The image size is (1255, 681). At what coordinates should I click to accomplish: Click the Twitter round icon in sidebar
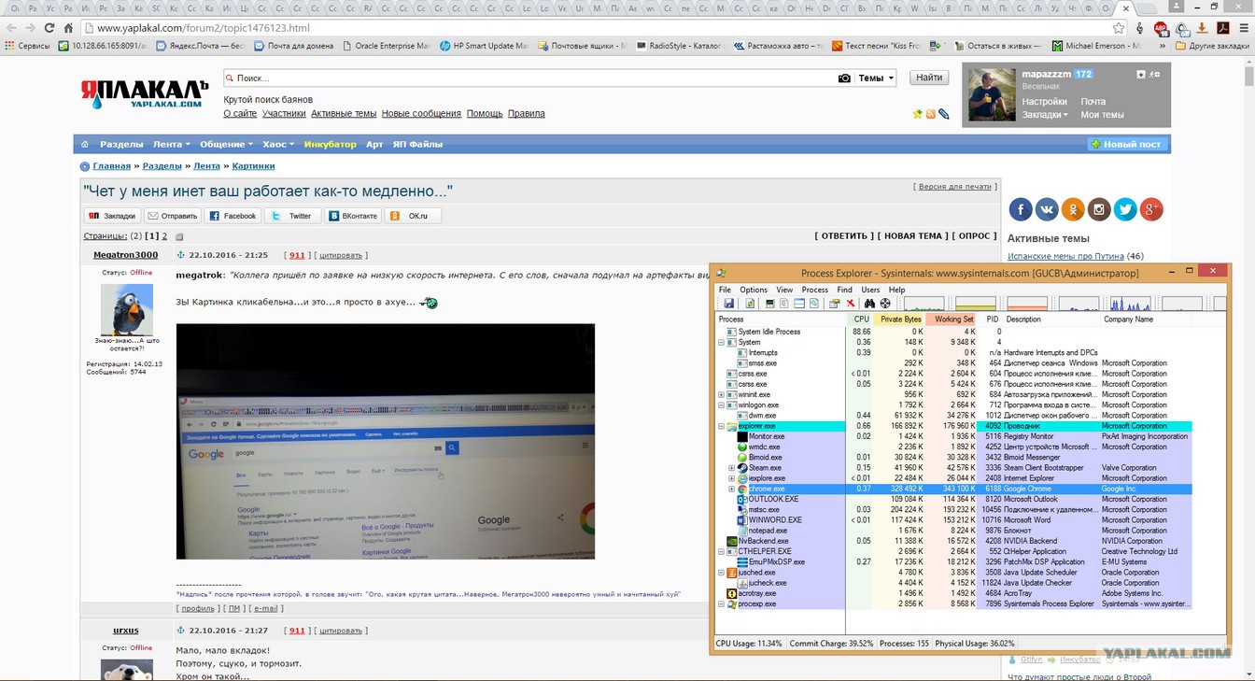tap(1125, 209)
